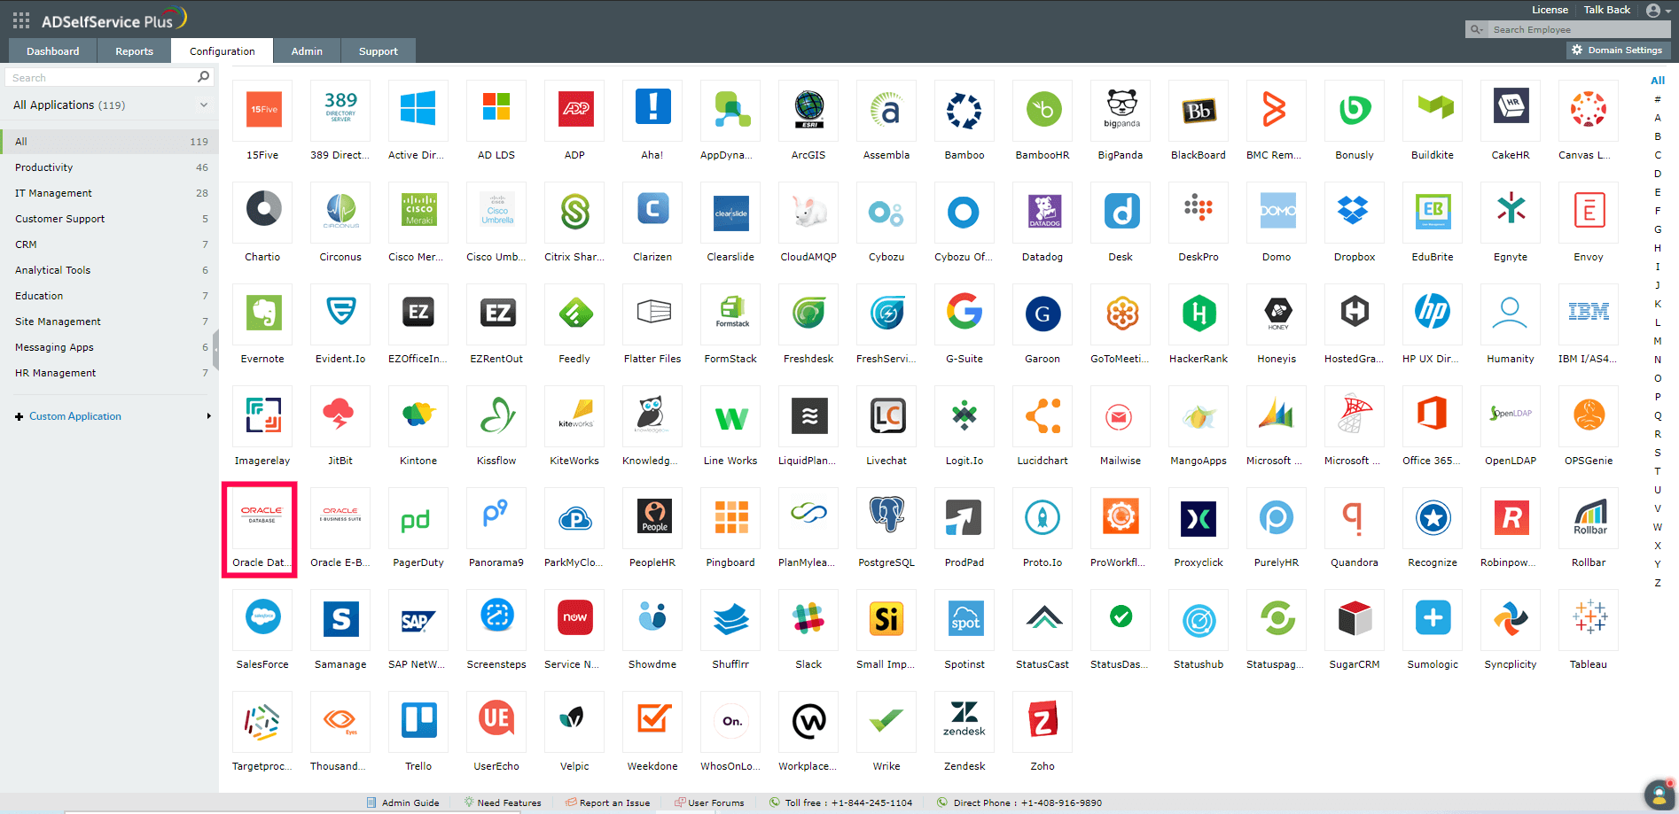Screen dimensions: 1679x814
Task: Open the Tableau application icon
Action: 1589,619
